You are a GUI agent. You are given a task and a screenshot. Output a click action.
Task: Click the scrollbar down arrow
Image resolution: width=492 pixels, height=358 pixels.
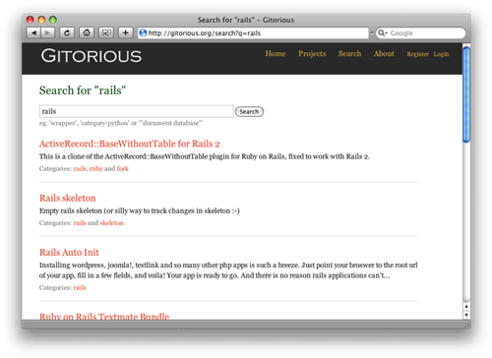pyautogui.click(x=466, y=315)
